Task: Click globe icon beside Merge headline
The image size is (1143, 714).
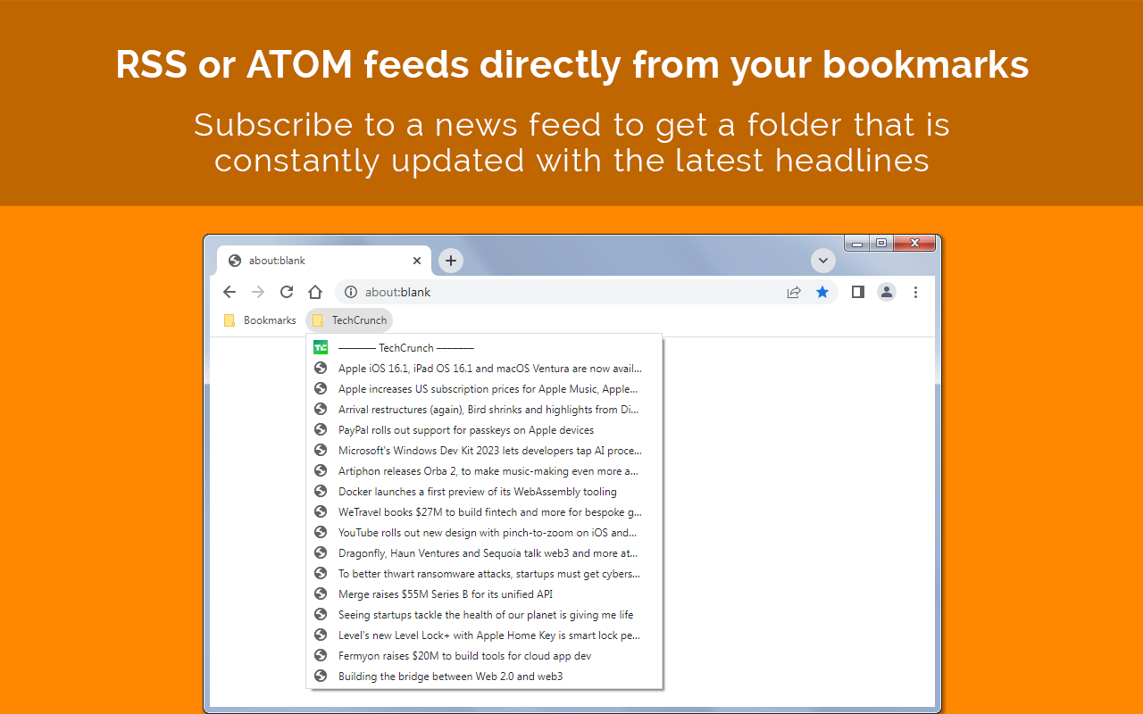Action: click(x=321, y=594)
